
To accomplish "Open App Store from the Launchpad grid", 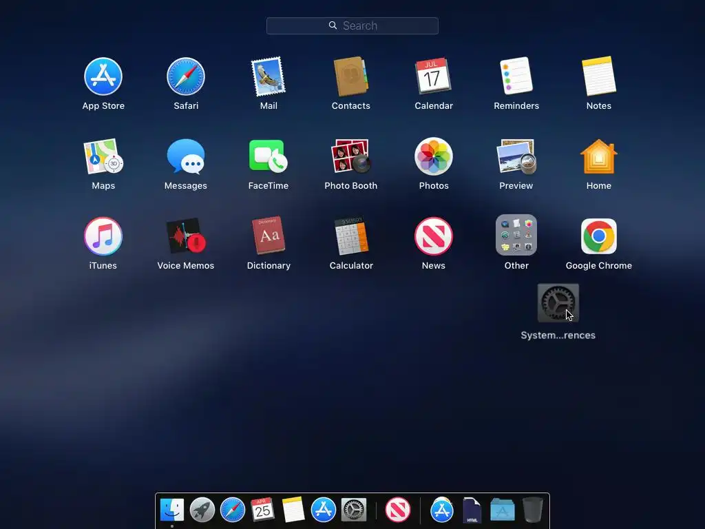I will pyautogui.click(x=103, y=76).
